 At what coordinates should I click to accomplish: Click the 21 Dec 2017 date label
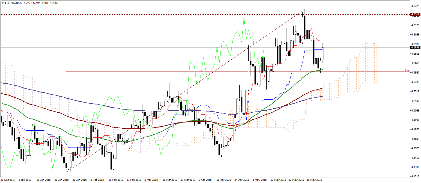coord(8,180)
